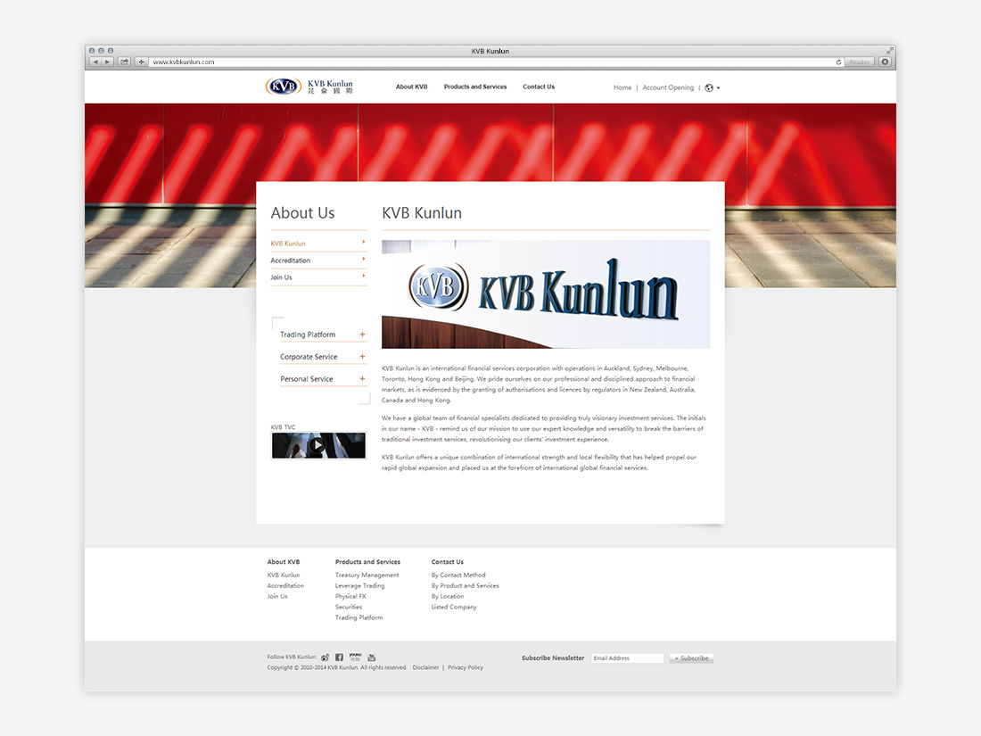Image resolution: width=981 pixels, height=736 pixels.
Task: Open footer By Contact Method link
Action: [458, 575]
